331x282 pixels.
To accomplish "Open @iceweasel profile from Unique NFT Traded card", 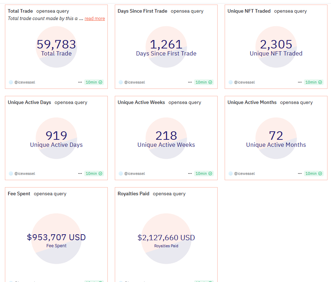I will 244,82.
